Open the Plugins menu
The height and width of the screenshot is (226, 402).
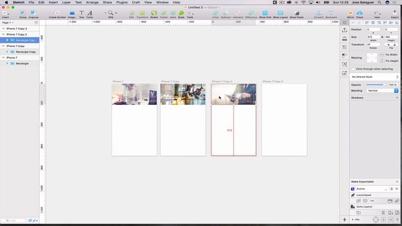click(122, 3)
